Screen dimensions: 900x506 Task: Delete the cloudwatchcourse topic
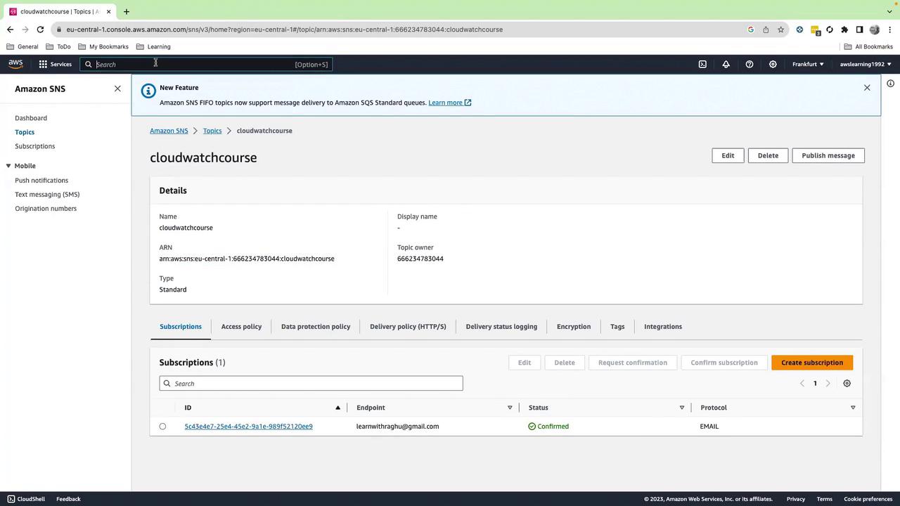pyautogui.click(x=768, y=155)
